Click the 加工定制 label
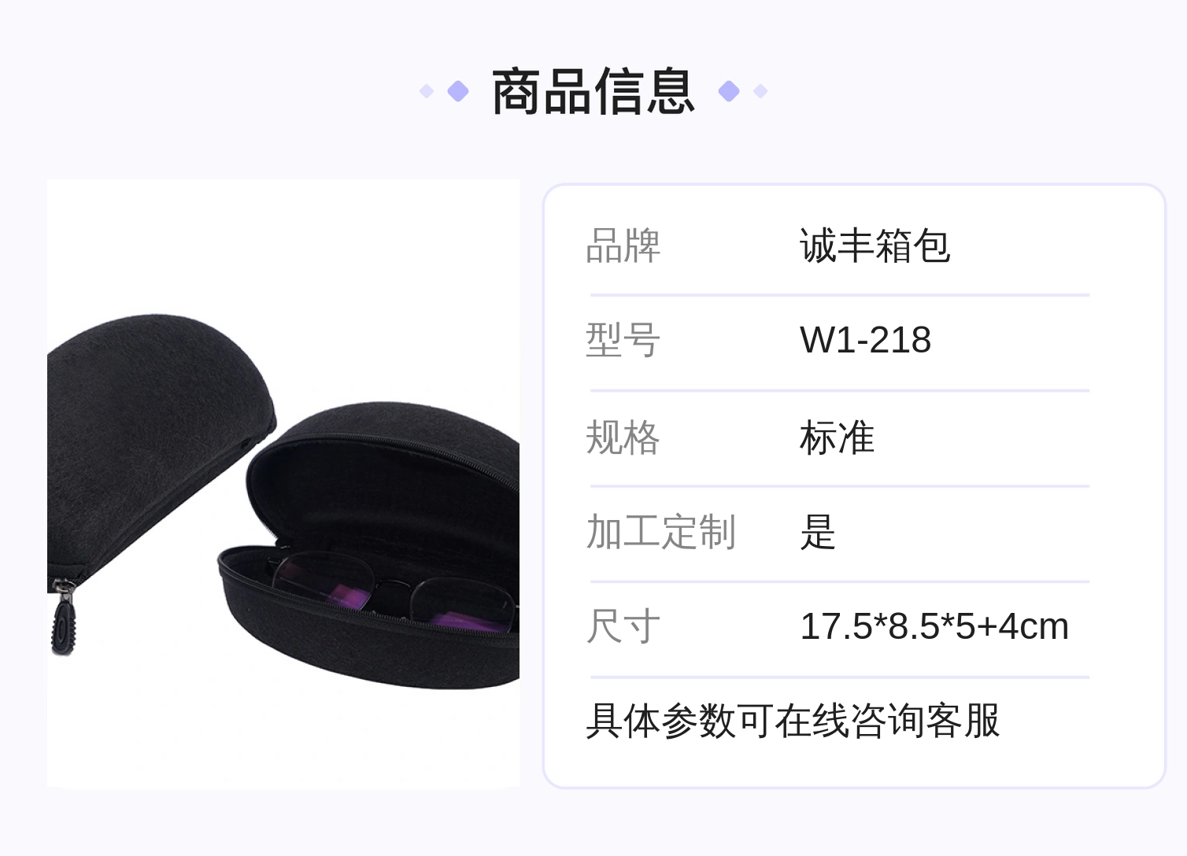This screenshot has height=856, width=1187. pyautogui.click(x=660, y=532)
